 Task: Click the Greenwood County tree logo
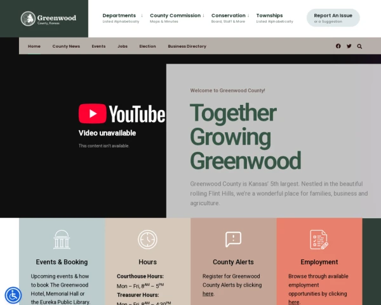click(28, 18)
